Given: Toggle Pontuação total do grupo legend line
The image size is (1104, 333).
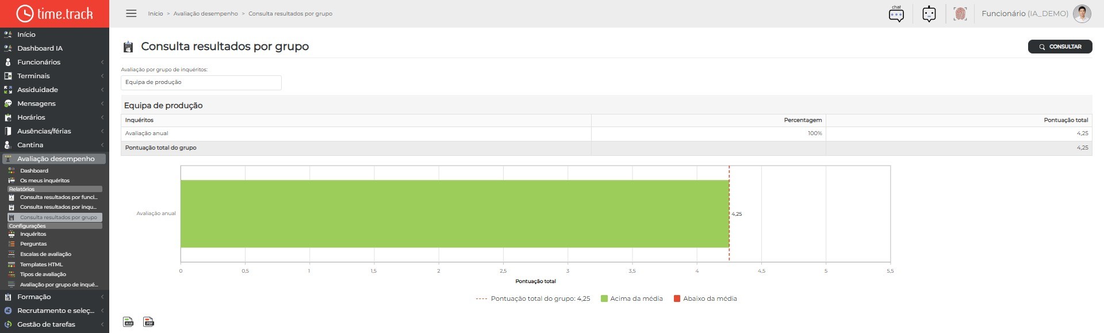Looking at the screenshot, I should tap(481, 298).
